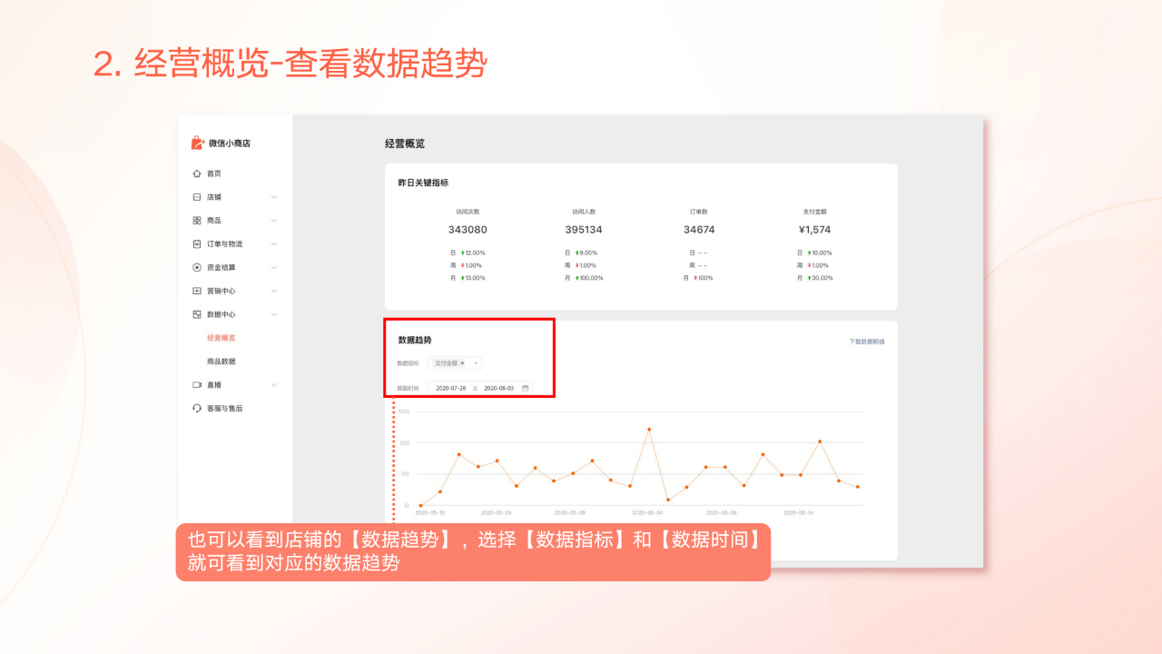The width and height of the screenshot is (1162, 654).
Task: Click the monthly 30.00% change under 支付金额
Action: (x=820, y=278)
